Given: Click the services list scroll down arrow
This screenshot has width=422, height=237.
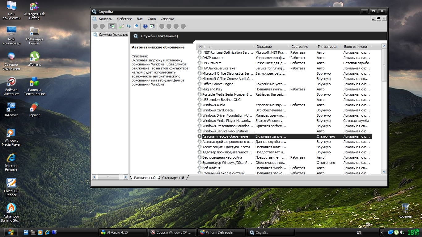Looking at the screenshot, I should [384, 172].
